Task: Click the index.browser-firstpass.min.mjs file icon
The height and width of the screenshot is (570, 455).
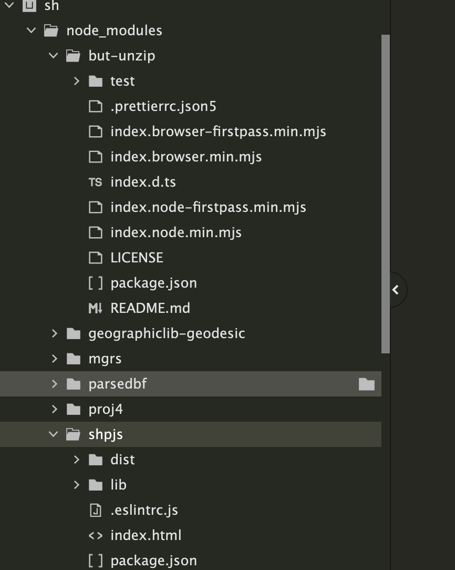Action: click(x=96, y=131)
